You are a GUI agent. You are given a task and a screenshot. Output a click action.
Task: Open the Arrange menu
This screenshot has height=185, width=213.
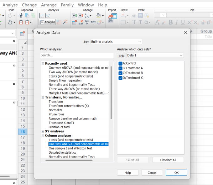[49, 5]
